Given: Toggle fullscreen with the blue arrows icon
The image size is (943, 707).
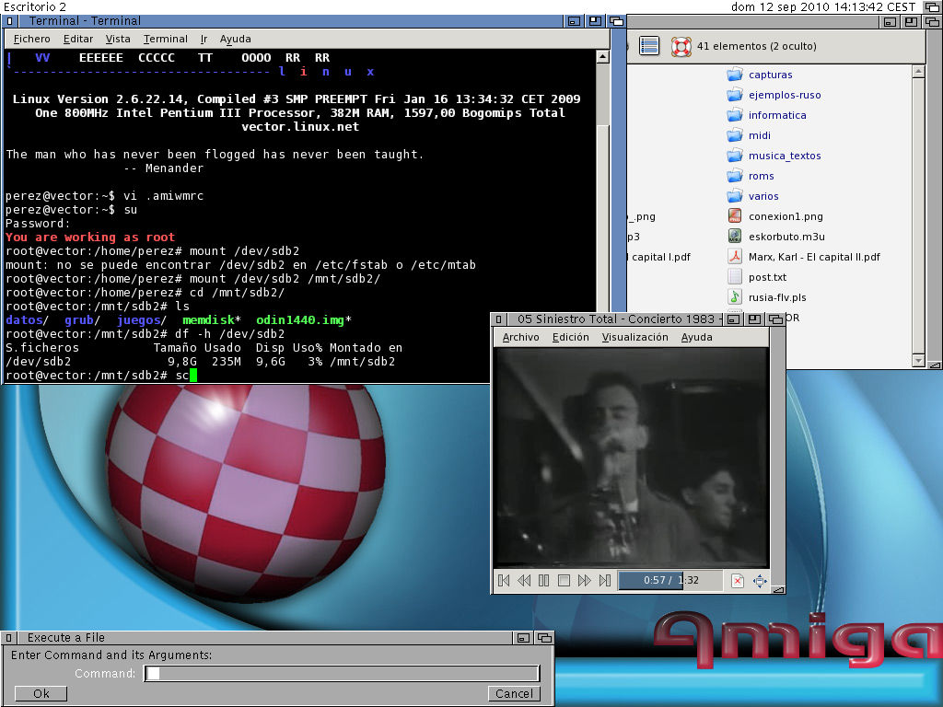Looking at the screenshot, I should [760, 581].
